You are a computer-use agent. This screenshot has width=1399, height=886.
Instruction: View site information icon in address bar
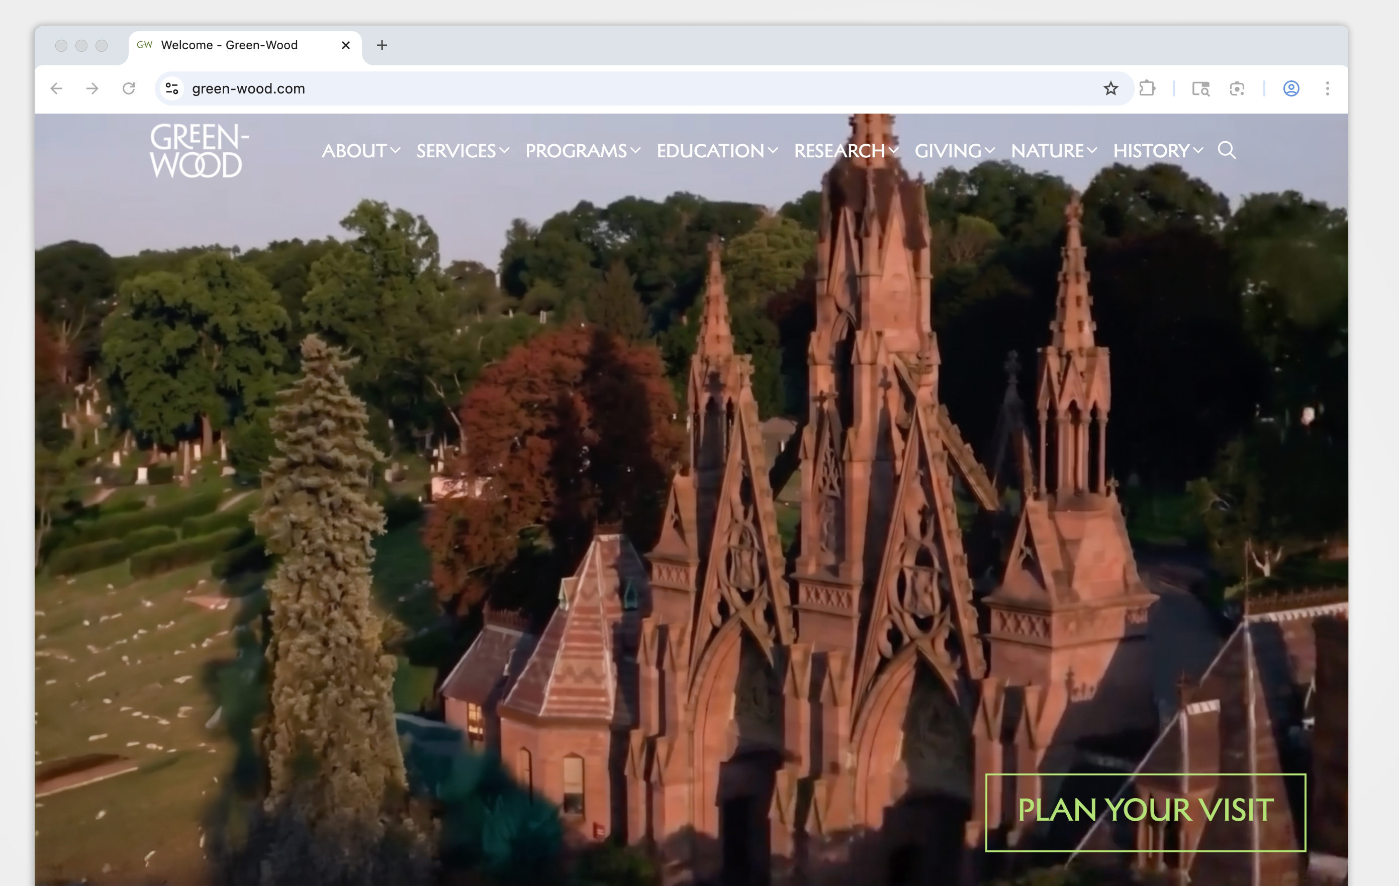[172, 88]
